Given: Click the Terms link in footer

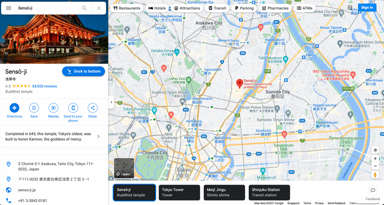Looking at the screenshot, I should 307,203.
